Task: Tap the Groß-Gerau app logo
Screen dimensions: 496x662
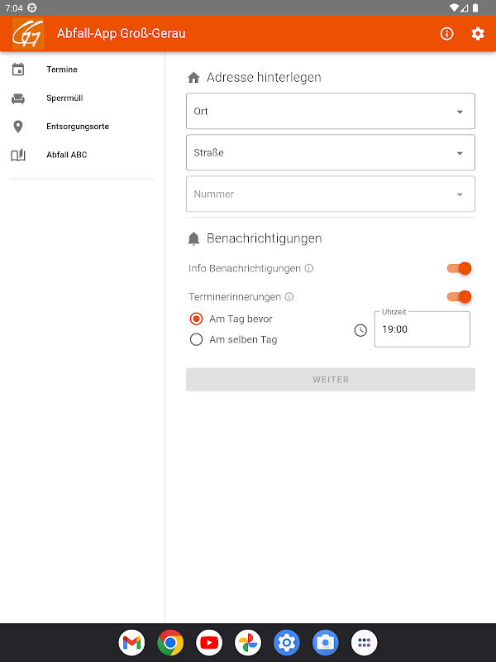Action: [x=28, y=34]
